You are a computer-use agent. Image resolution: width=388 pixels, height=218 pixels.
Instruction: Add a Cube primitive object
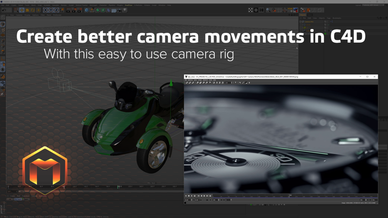click(86, 10)
